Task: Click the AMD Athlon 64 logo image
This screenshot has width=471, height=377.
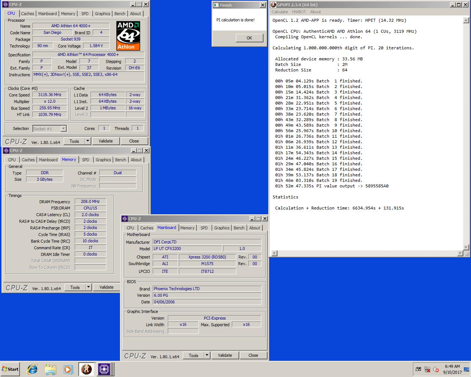Action: pyautogui.click(x=128, y=36)
